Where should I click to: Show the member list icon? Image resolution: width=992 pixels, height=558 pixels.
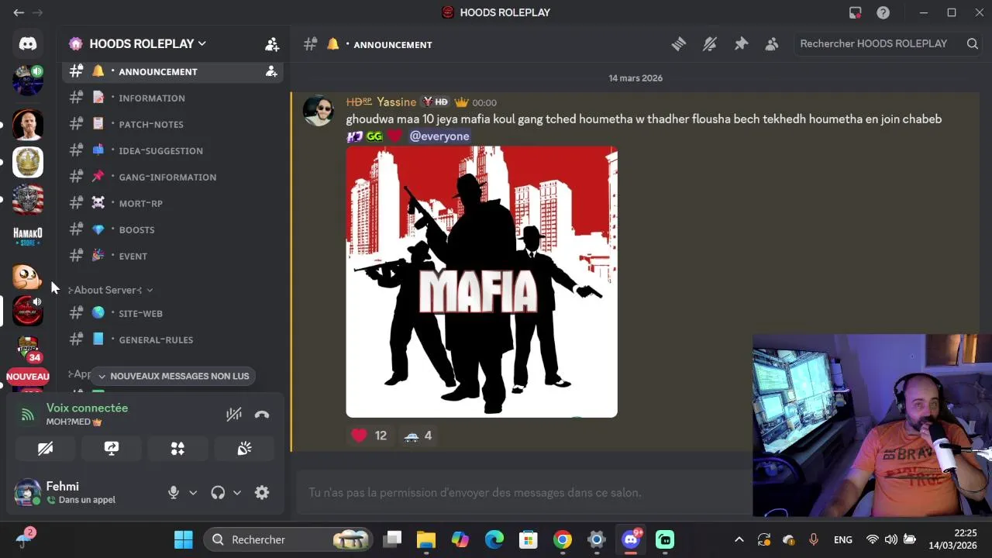(772, 44)
